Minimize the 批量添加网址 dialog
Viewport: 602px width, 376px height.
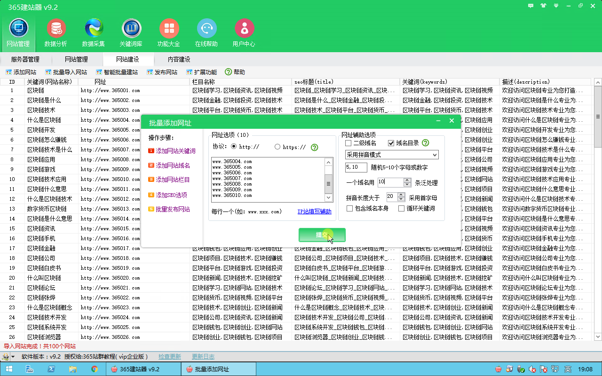click(438, 121)
